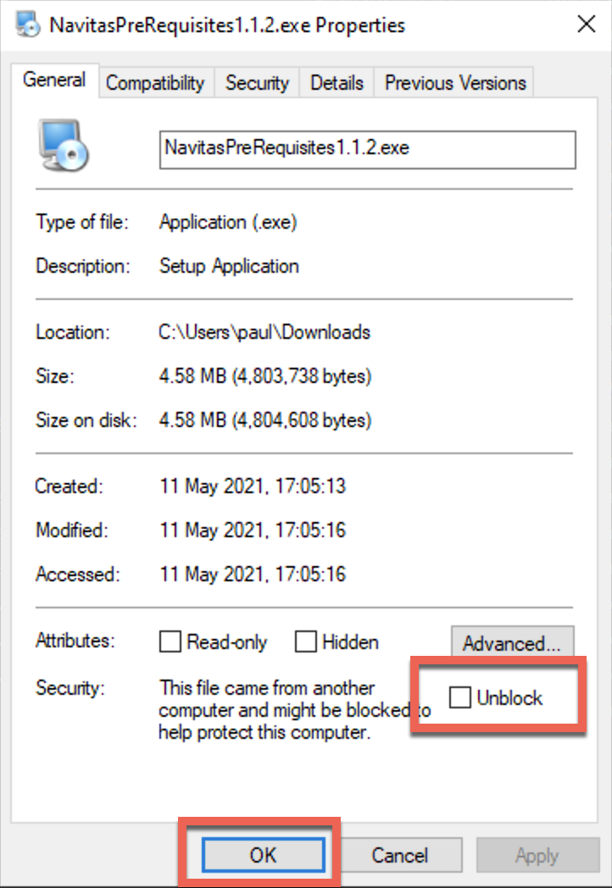Show the Previous Versions tab
Viewport: 612px width, 888px height.
click(x=455, y=83)
